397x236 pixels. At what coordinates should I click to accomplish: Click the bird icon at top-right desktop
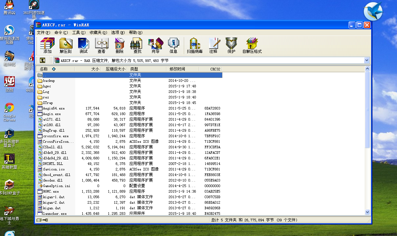[373, 11]
